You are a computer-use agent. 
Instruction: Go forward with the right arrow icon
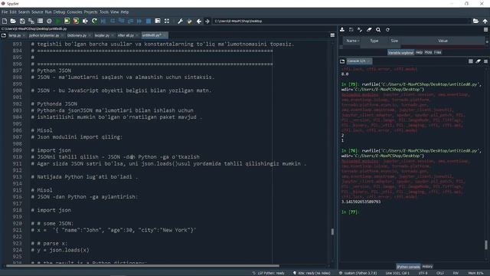point(207,21)
